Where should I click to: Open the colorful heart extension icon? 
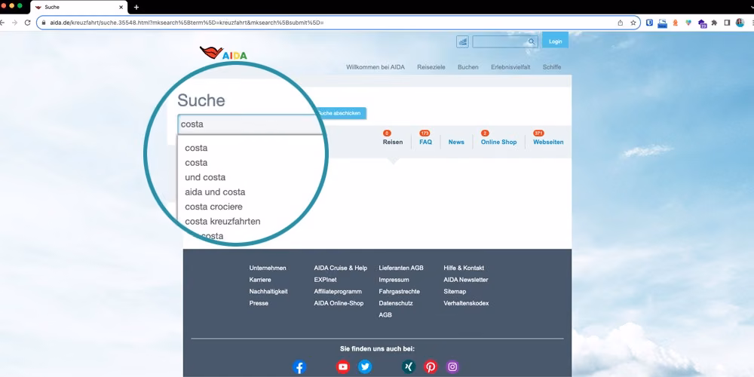[688, 23]
